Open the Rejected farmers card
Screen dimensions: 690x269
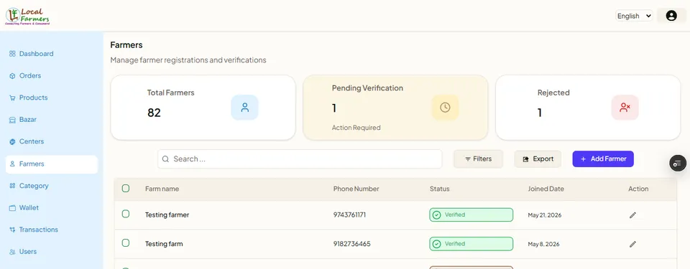(x=588, y=108)
